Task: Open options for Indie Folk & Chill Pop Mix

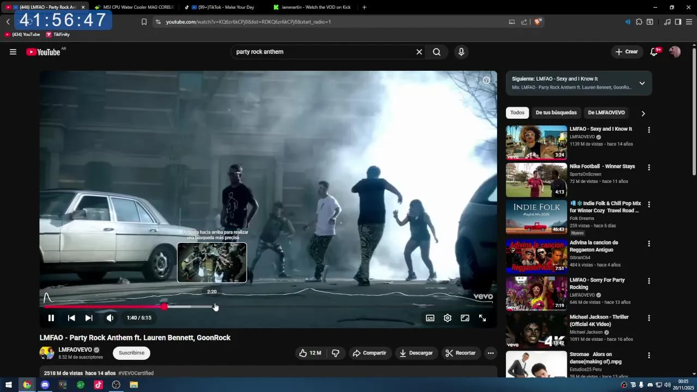Action: coord(649,204)
